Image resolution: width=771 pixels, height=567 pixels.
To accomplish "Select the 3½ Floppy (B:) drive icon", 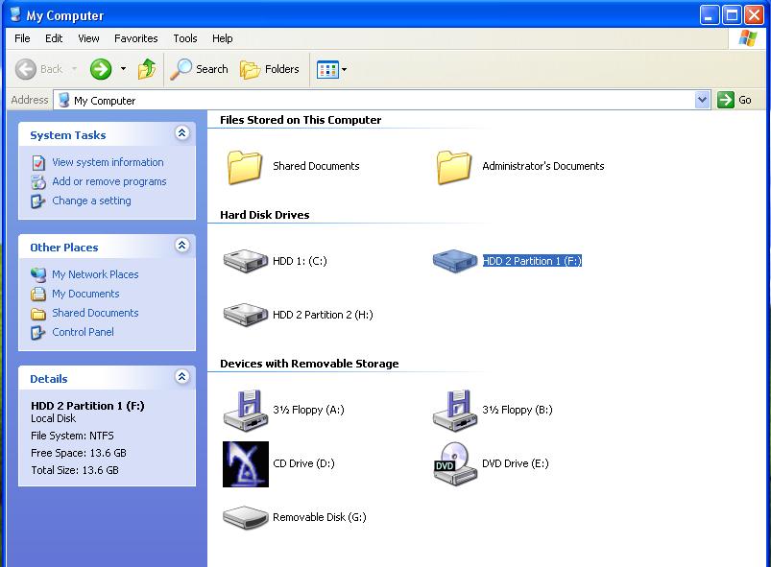I will tap(454, 410).
